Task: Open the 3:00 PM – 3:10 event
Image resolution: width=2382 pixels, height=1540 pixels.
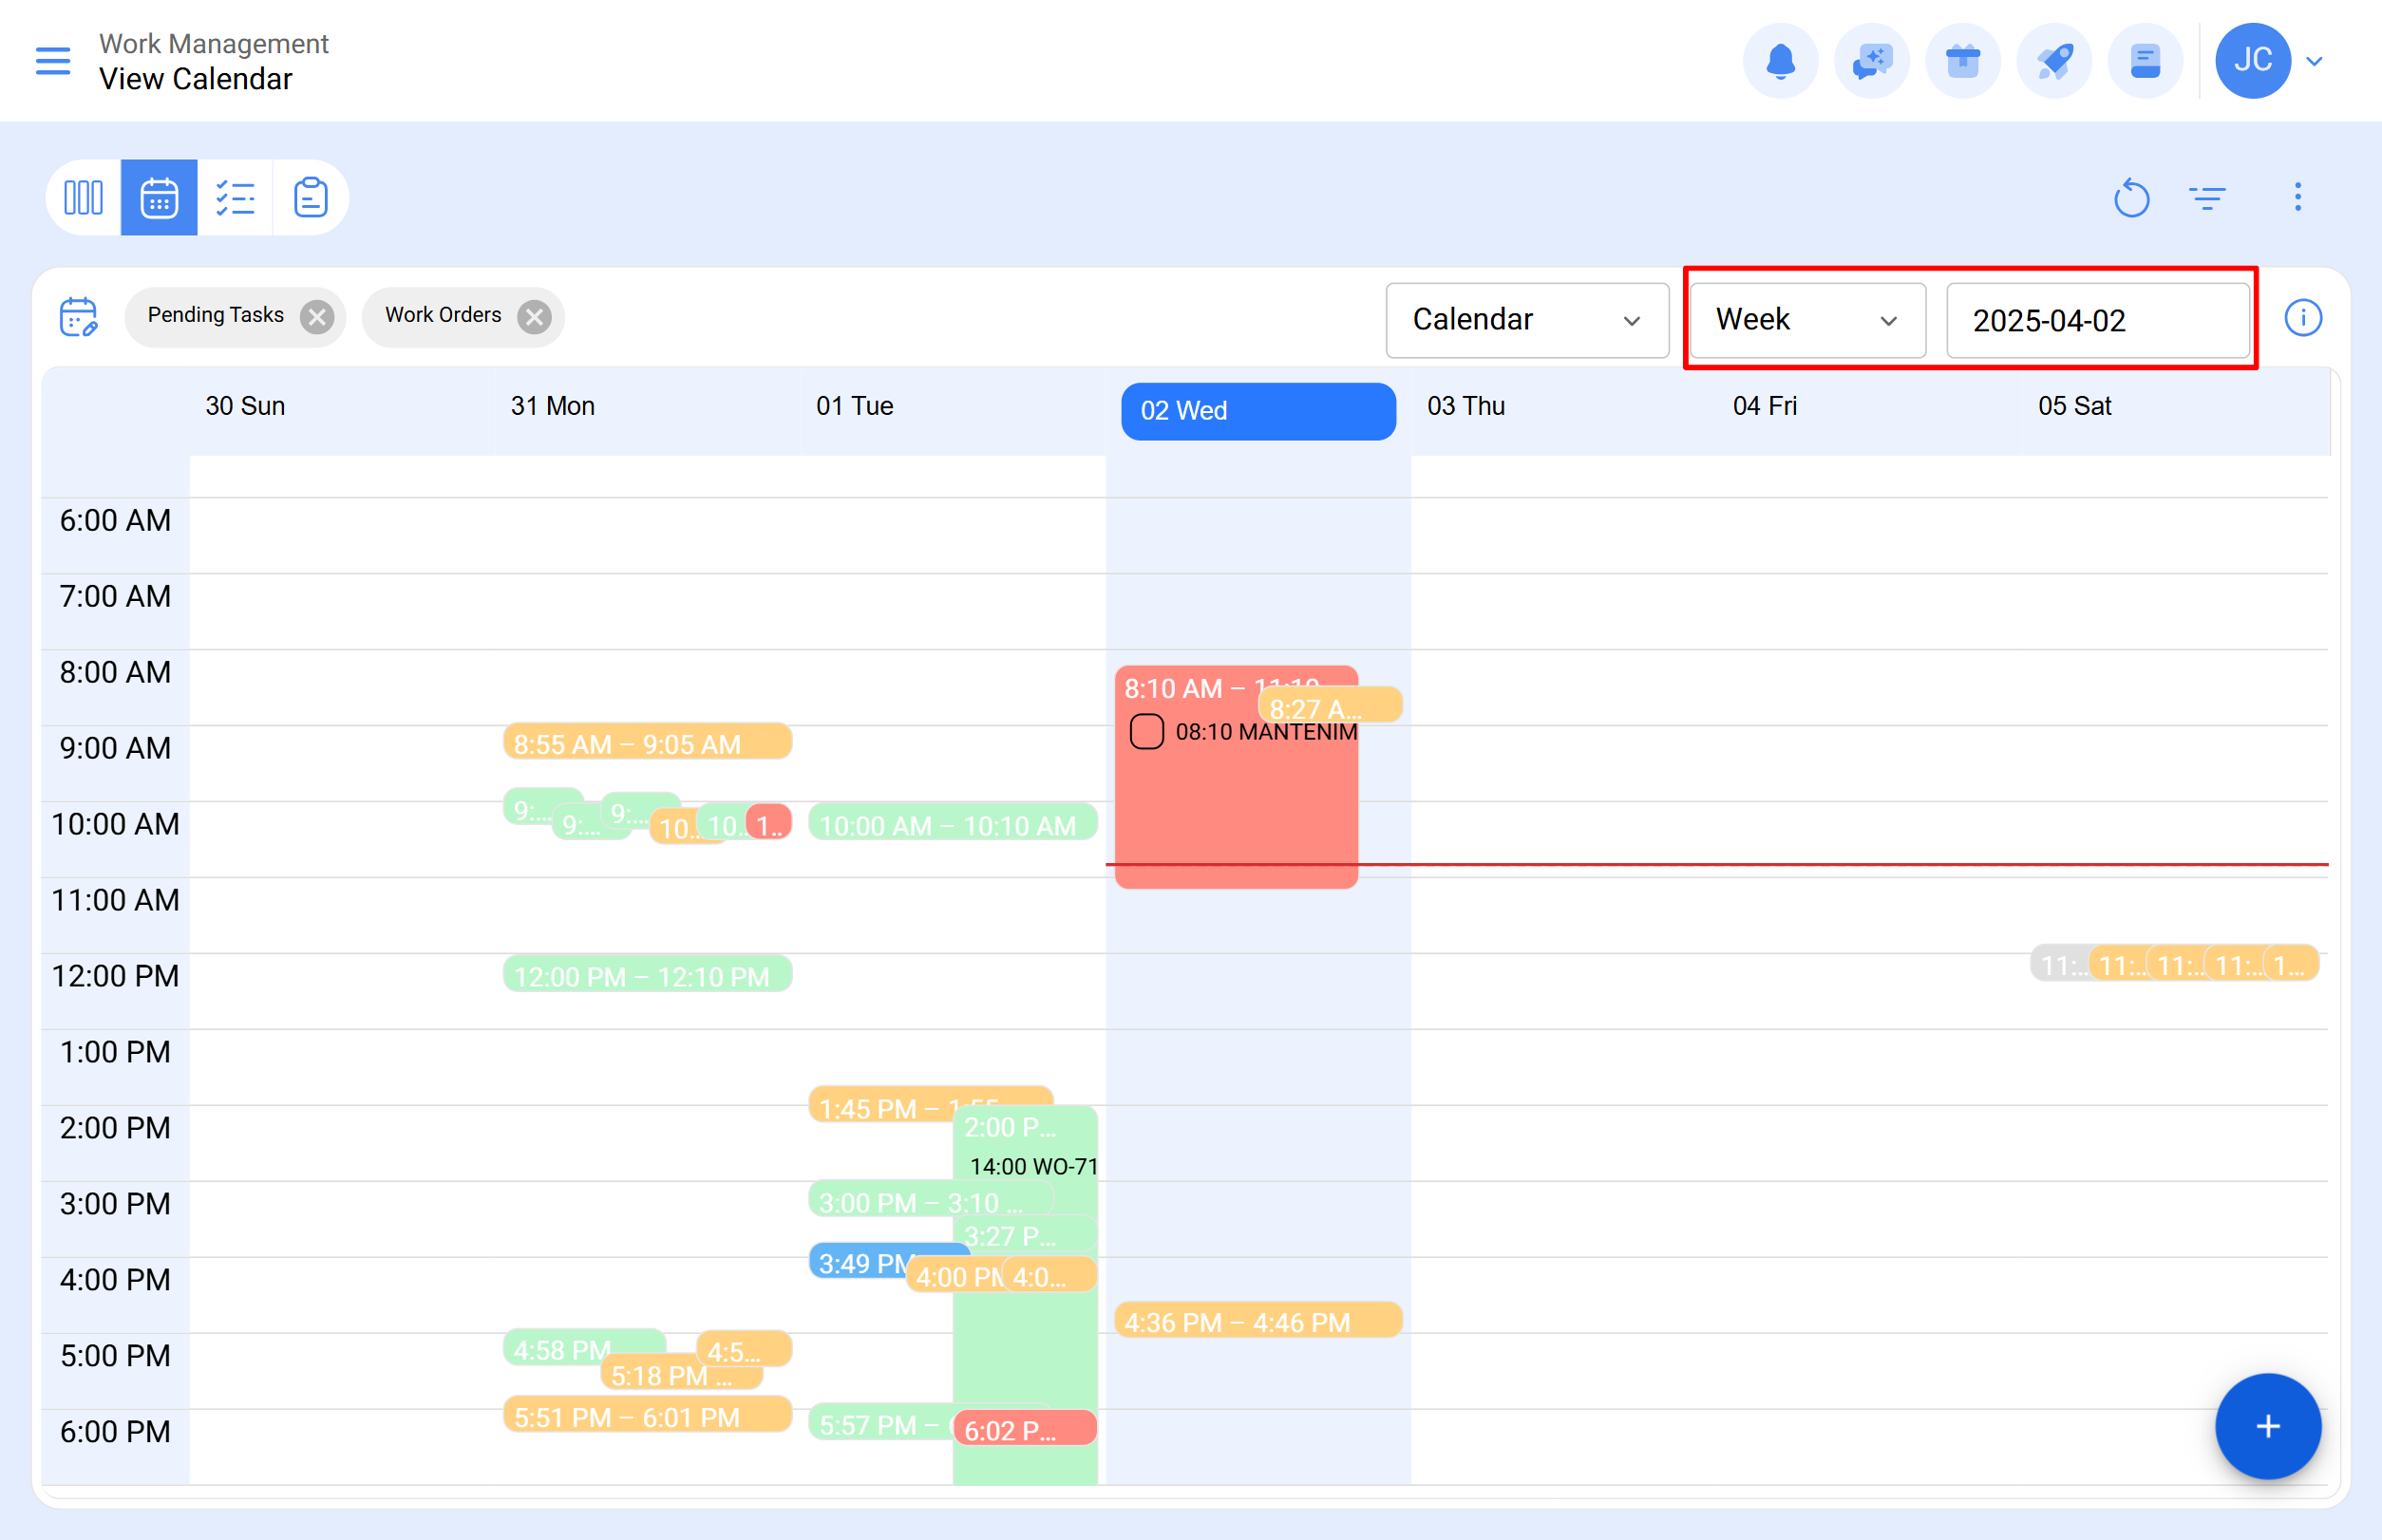Action: 931,1199
